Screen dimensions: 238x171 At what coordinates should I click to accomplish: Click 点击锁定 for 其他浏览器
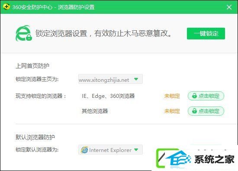[x=206, y=111]
